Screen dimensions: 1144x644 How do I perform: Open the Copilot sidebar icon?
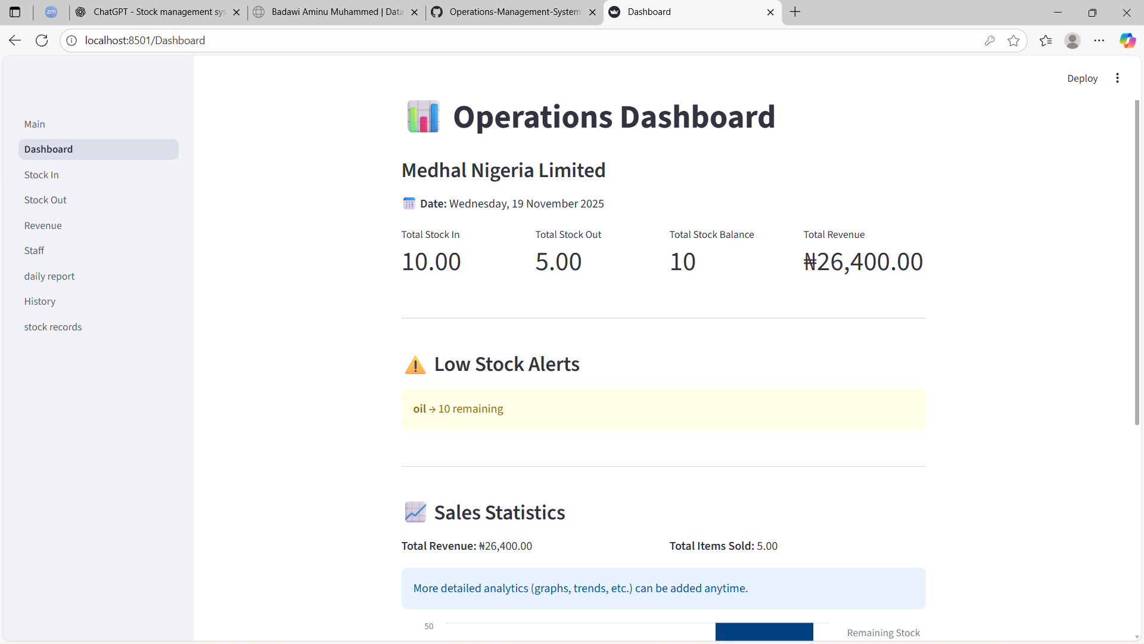point(1127,41)
